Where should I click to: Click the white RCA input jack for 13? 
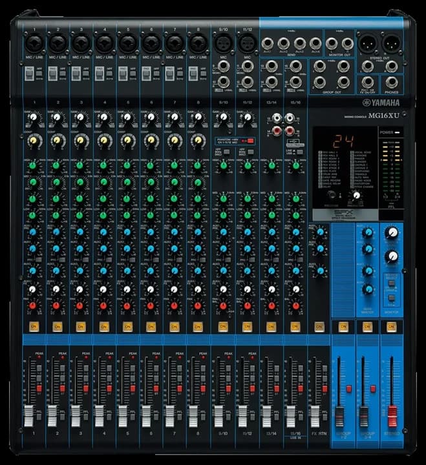(x=277, y=118)
